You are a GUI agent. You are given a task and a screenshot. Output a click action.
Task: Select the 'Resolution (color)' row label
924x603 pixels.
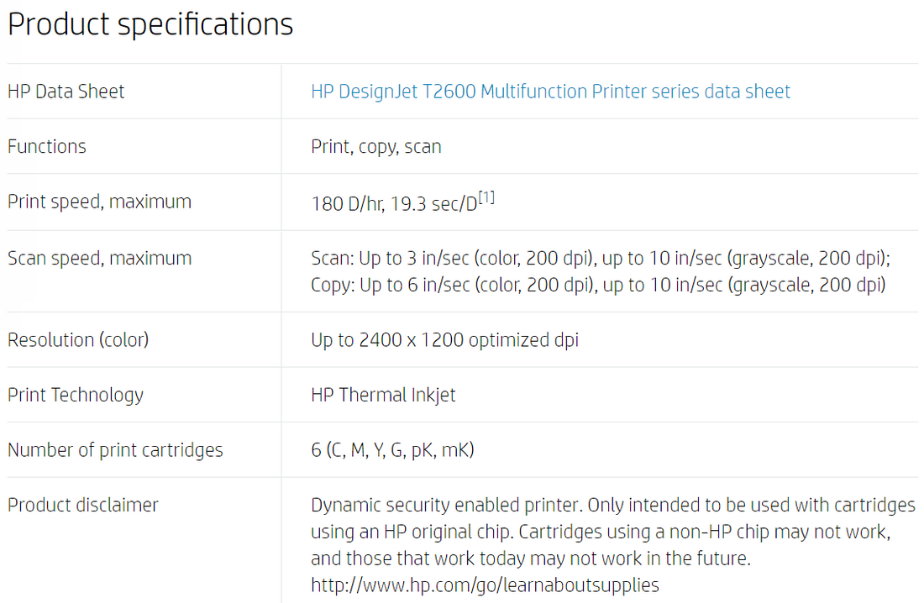click(78, 340)
